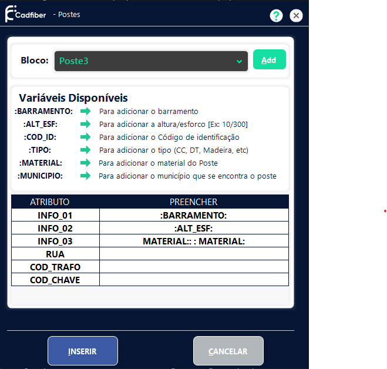This screenshot has width=387, height=369.
Task: Edit the PREENCHER field for INFO_03
Action: [194, 241]
